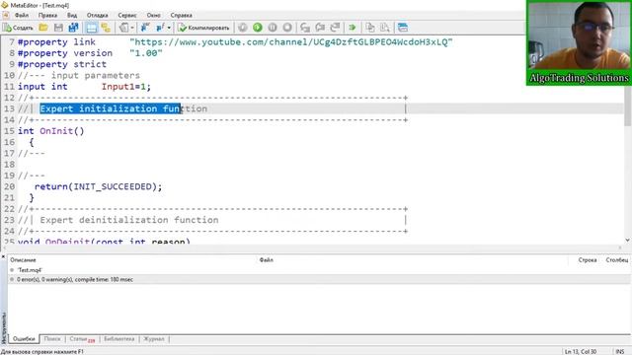The image size is (632, 355).
Task: Select the '0 error(s), 0 warning(s)' result row
Action: (x=319, y=279)
